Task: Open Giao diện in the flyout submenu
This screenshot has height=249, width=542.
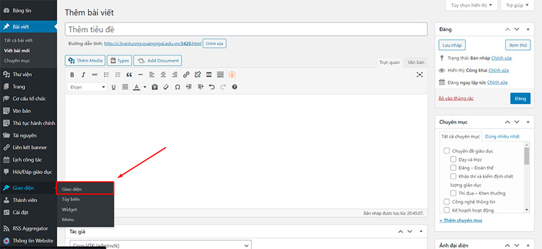Action: pyautogui.click(x=85, y=189)
